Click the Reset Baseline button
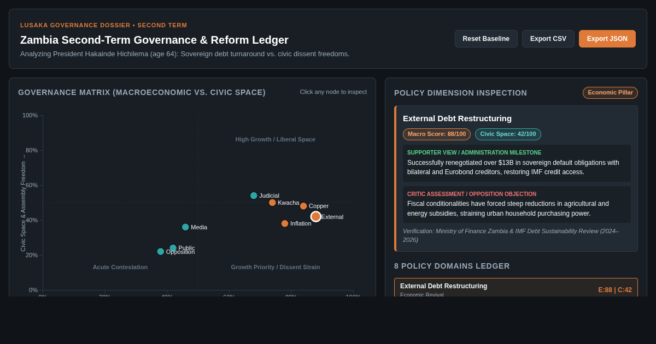Screen dimensions: 656x344 point(486,39)
